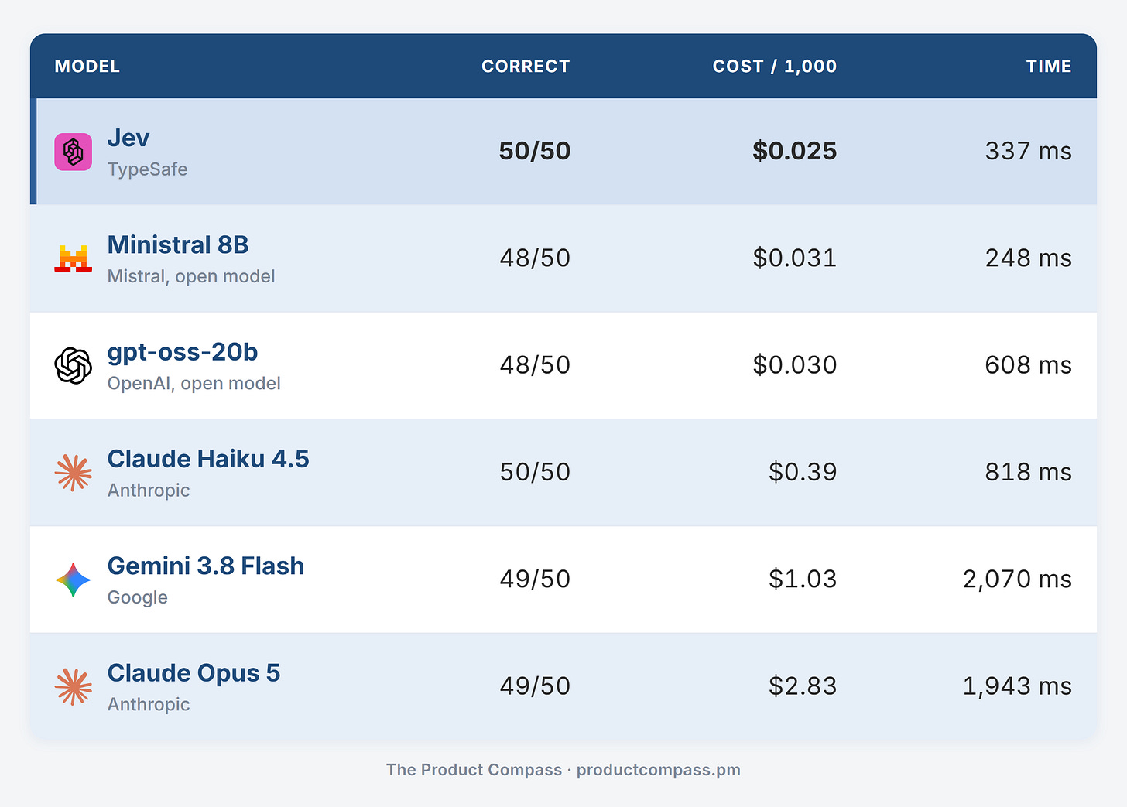This screenshot has width=1127, height=807.
Task: Click the pink Jev TypeSafe logo icon
Action: [x=74, y=152]
